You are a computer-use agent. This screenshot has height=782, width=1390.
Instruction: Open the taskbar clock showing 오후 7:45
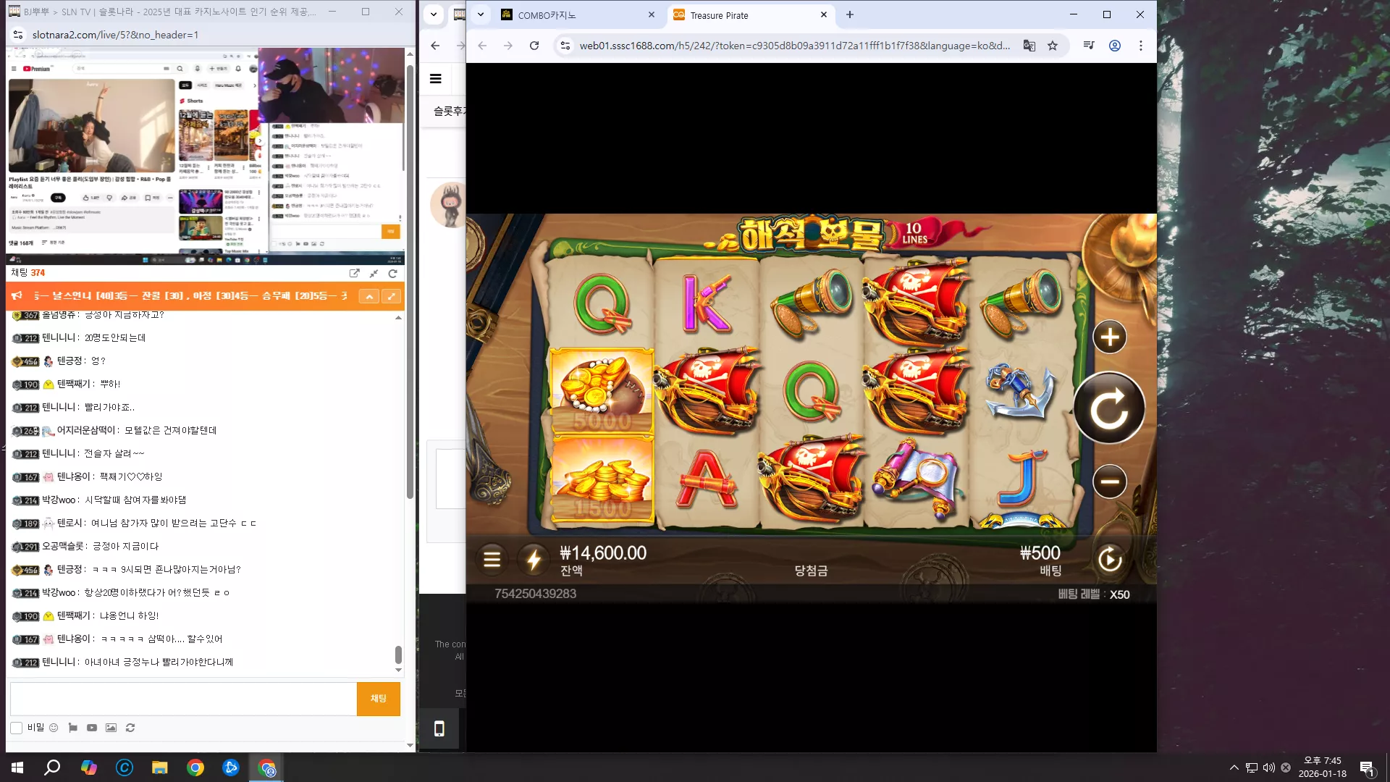1322,768
